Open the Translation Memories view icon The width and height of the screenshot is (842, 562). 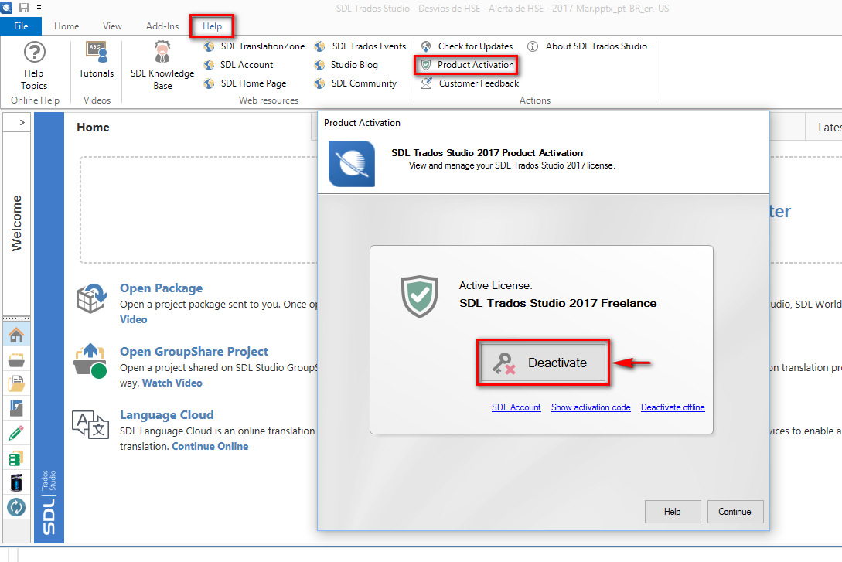click(x=17, y=458)
